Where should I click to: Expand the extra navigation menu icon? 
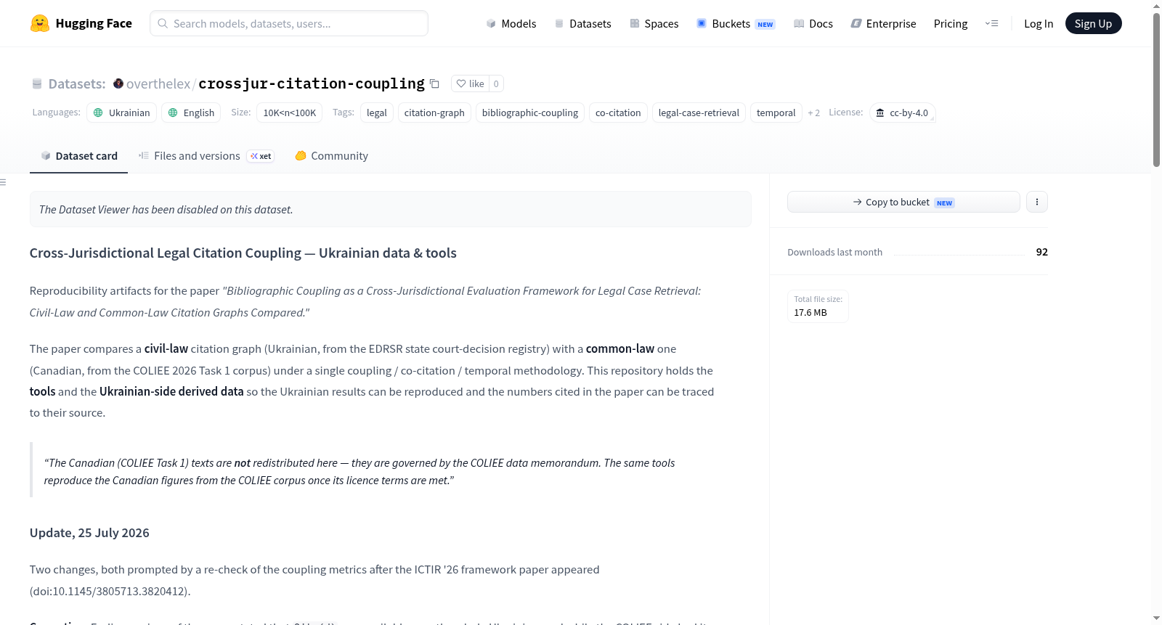click(x=991, y=23)
